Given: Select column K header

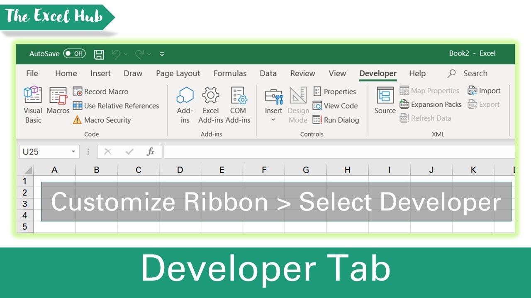Looking at the screenshot, I should [x=473, y=170].
